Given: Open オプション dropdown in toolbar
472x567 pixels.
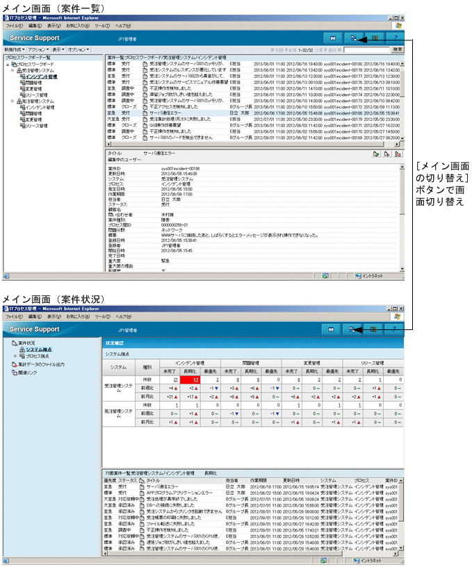Looking at the screenshot, I should (79, 49).
